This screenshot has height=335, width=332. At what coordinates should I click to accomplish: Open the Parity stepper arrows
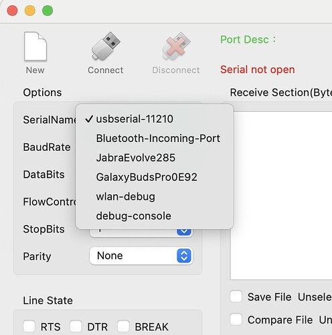[x=184, y=256]
